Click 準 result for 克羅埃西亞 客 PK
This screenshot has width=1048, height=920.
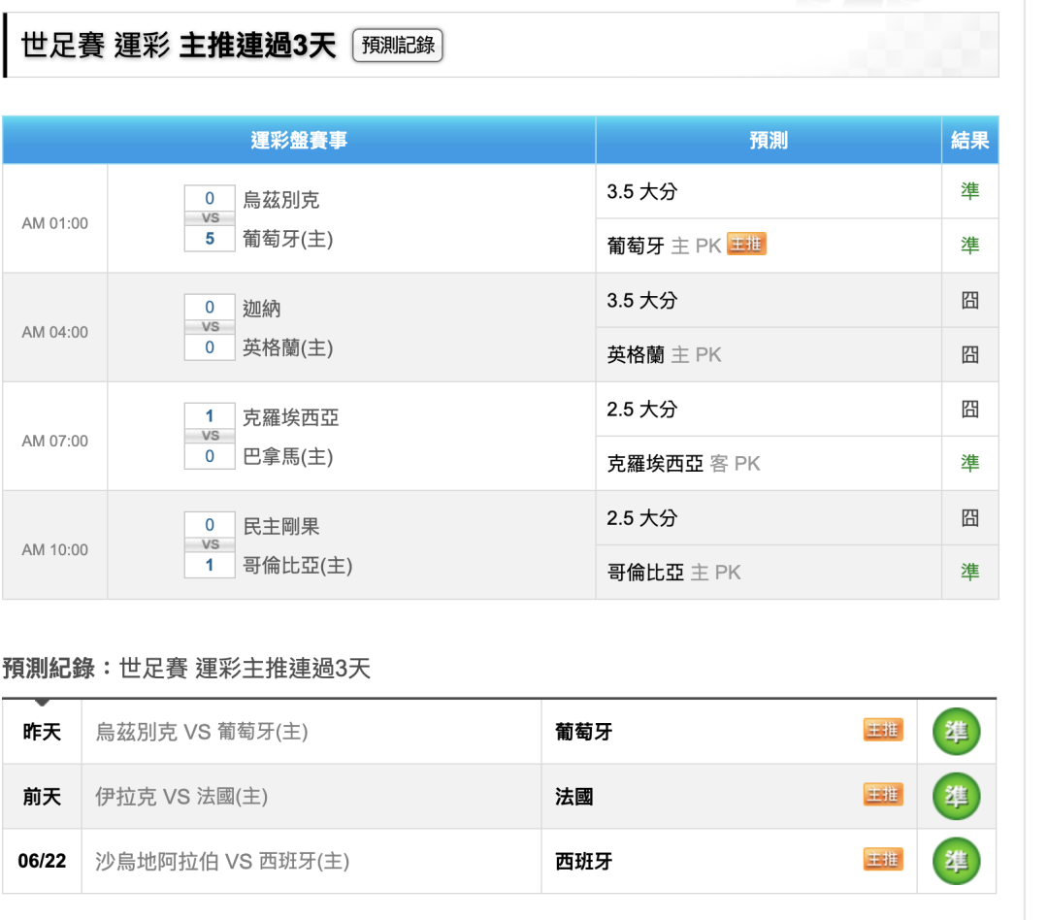click(x=969, y=463)
